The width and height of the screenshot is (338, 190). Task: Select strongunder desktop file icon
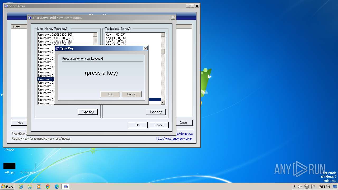click(29, 168)
